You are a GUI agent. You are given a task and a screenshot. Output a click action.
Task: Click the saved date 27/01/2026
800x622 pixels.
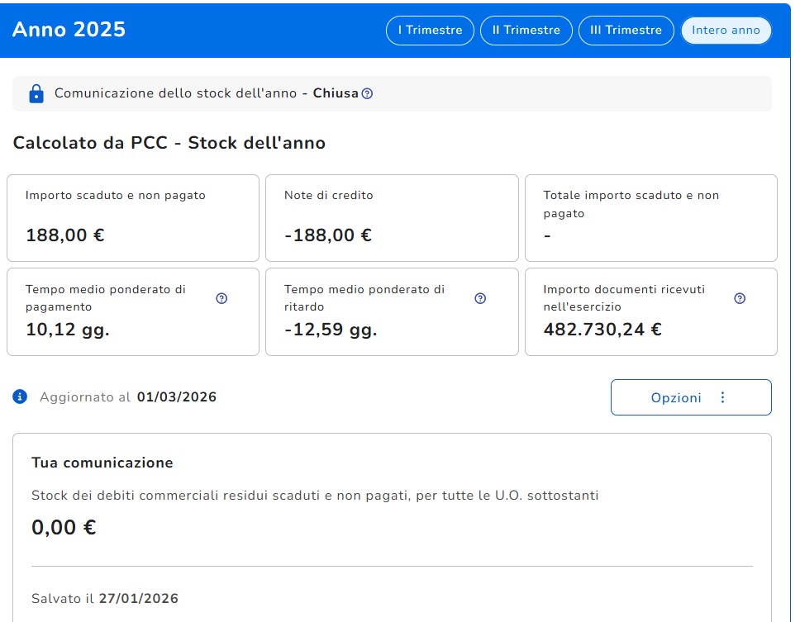coord(139,599)
